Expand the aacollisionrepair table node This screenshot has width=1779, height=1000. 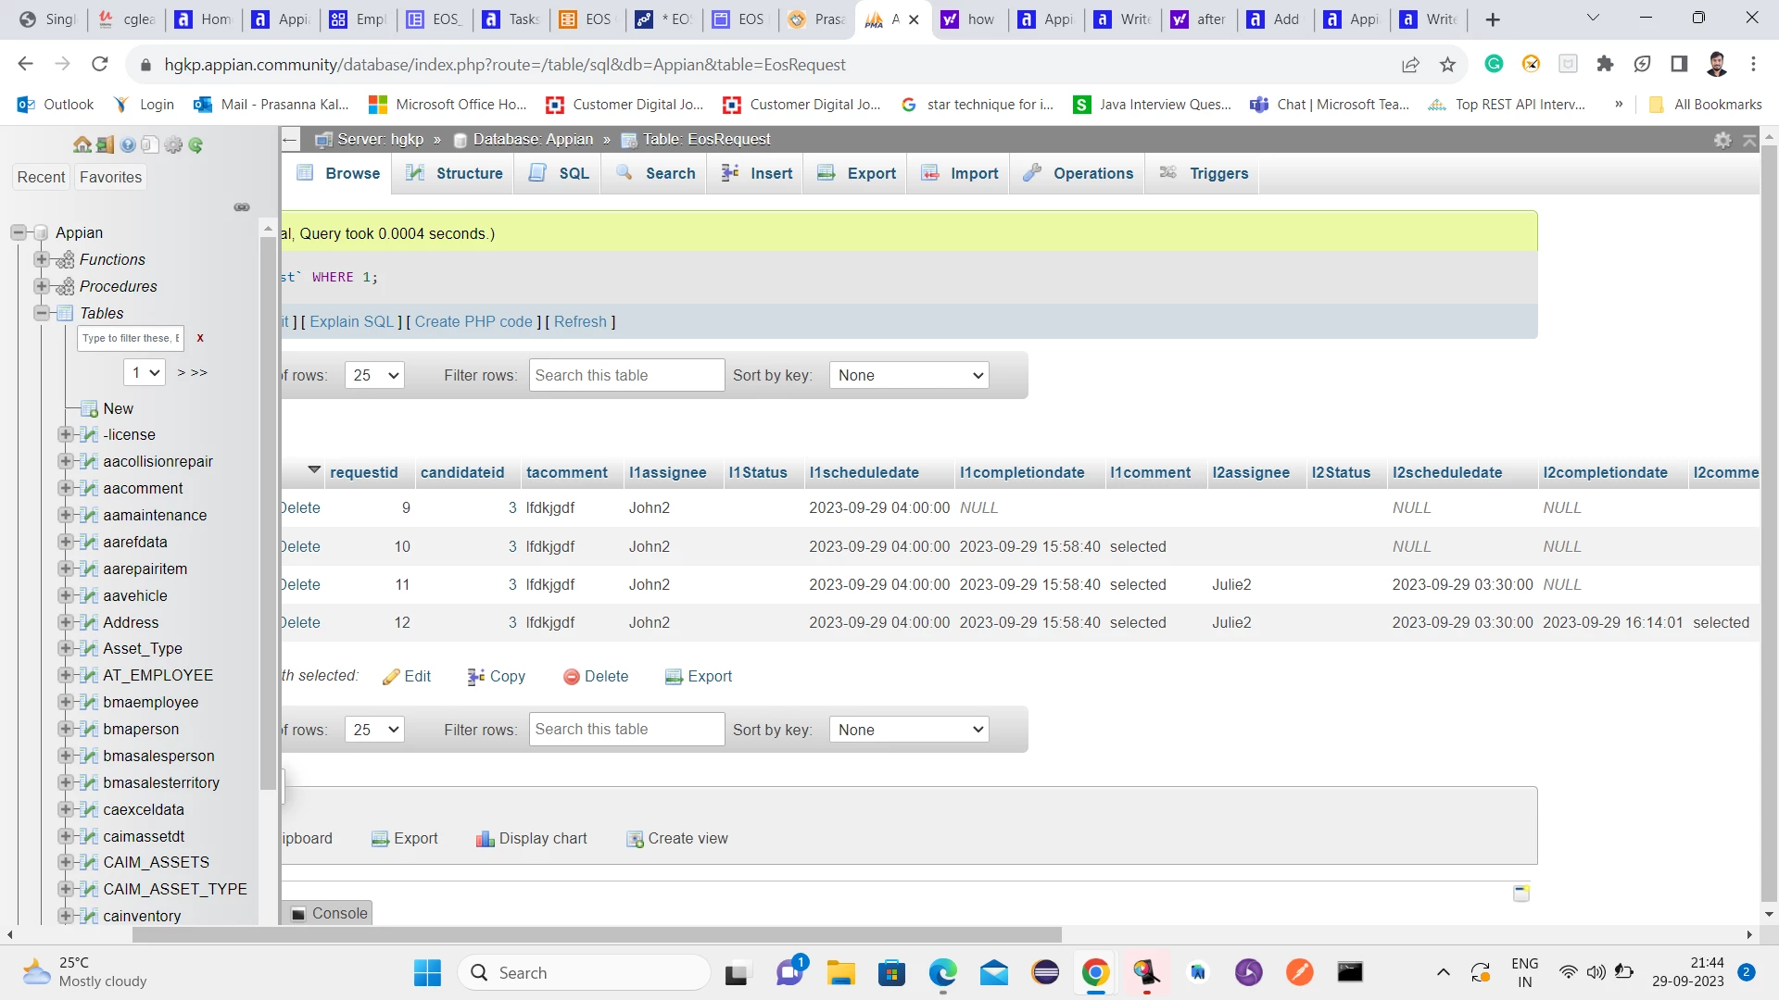[x=64, y=461]
